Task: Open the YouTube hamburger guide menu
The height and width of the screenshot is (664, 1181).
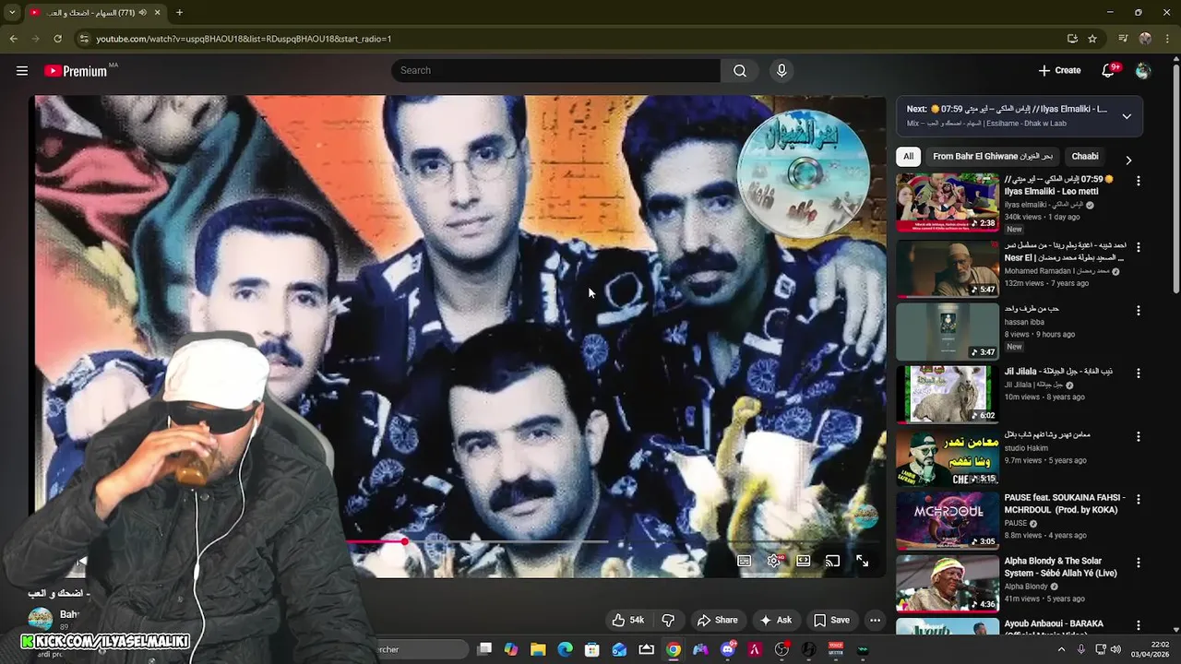Action: coord(22,70)
